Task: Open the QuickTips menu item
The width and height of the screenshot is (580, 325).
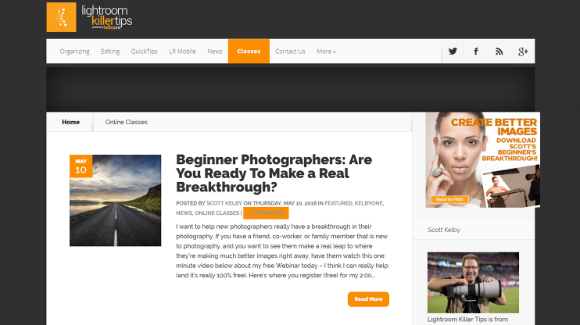Action: coord(145,52)
